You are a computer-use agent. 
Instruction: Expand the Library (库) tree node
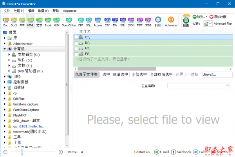pyautogui.click(x=4, y=38)
